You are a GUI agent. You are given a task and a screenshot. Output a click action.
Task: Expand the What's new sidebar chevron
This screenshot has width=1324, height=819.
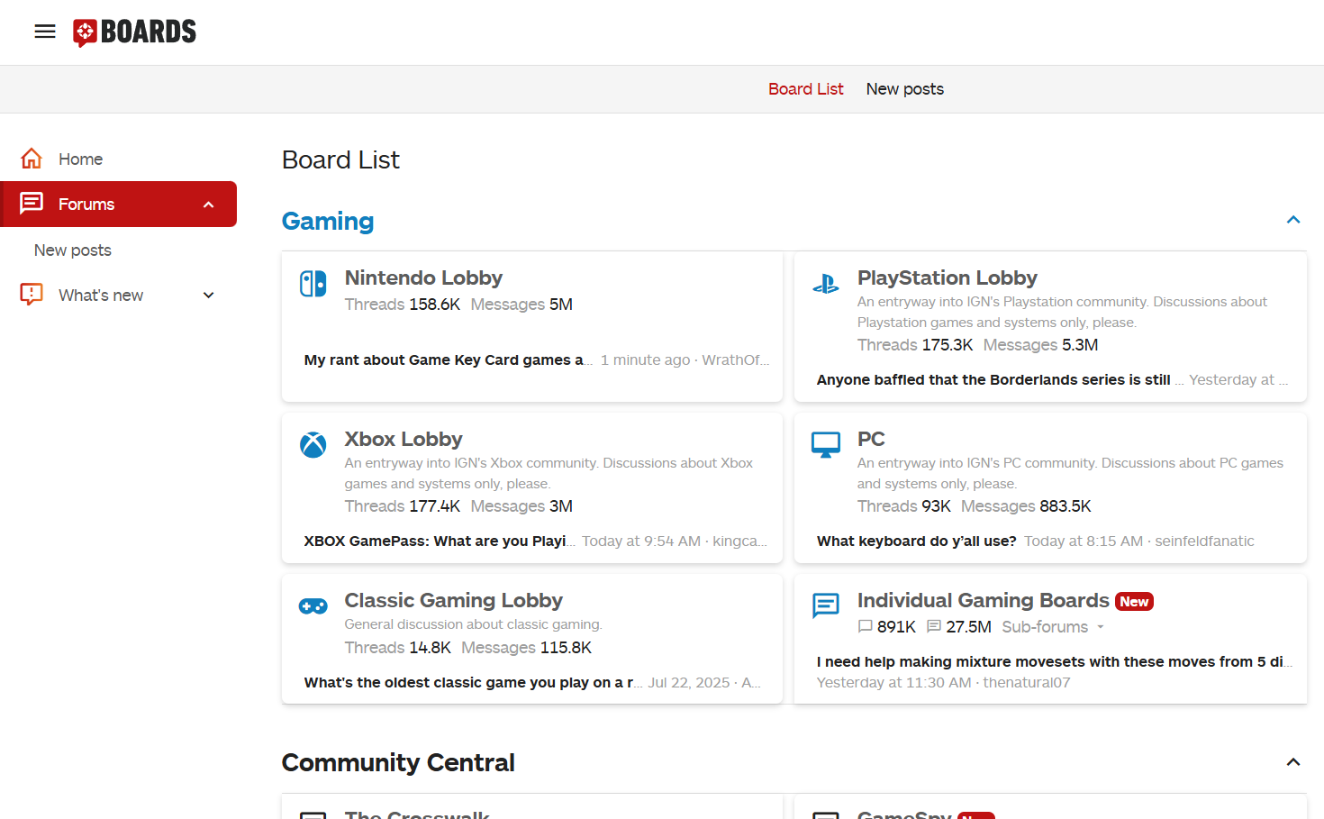(x=209, y=296)
